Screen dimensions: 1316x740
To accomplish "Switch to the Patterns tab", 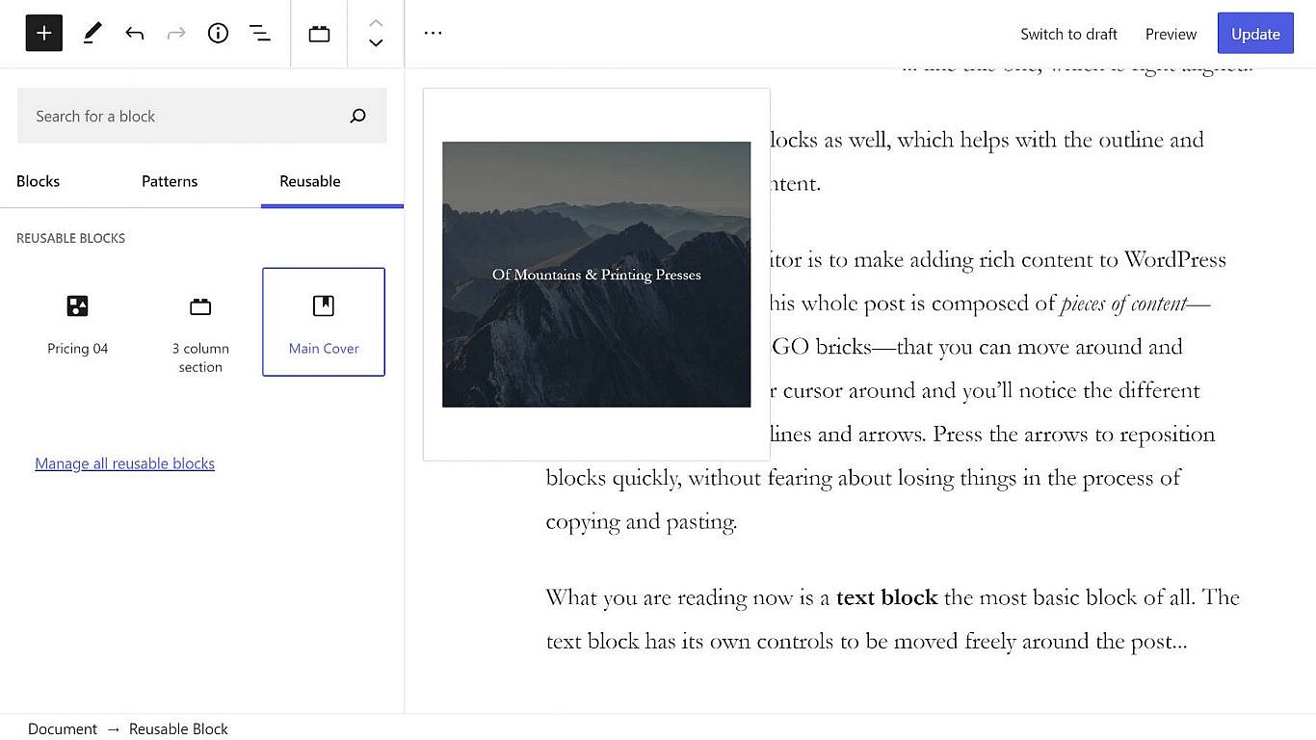I will point(169,181).
